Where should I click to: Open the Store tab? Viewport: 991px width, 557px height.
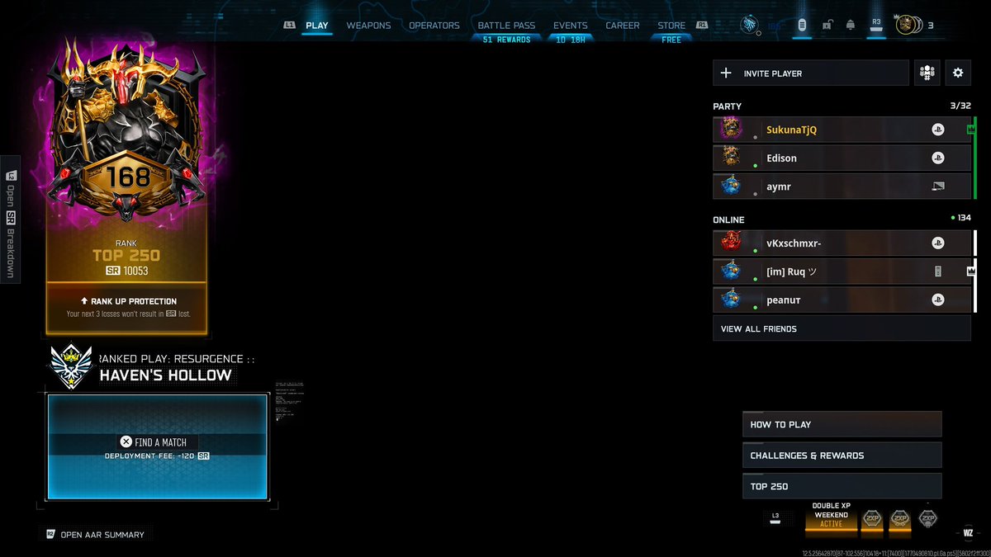pyautogui.click(x=671, y=26)
